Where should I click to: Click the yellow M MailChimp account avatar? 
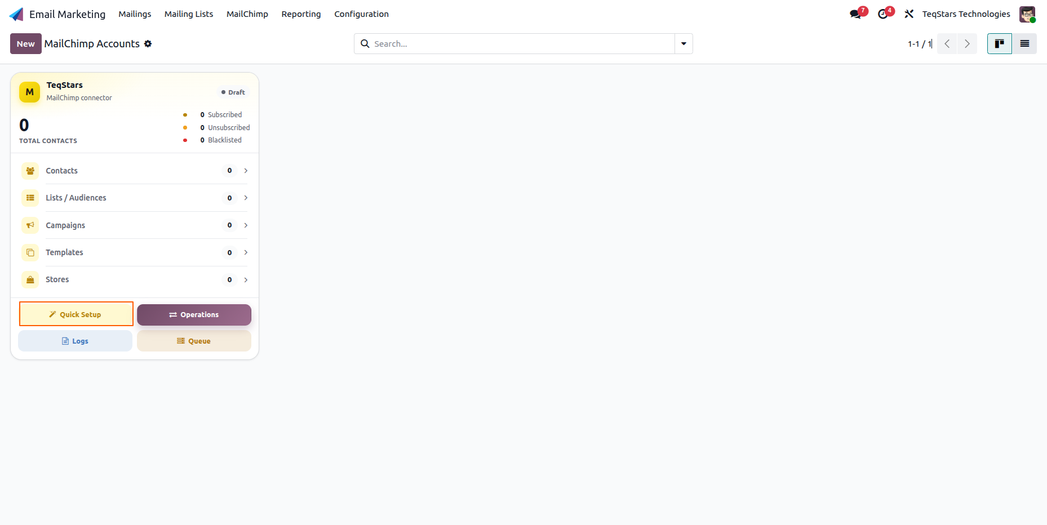[30, 92]
